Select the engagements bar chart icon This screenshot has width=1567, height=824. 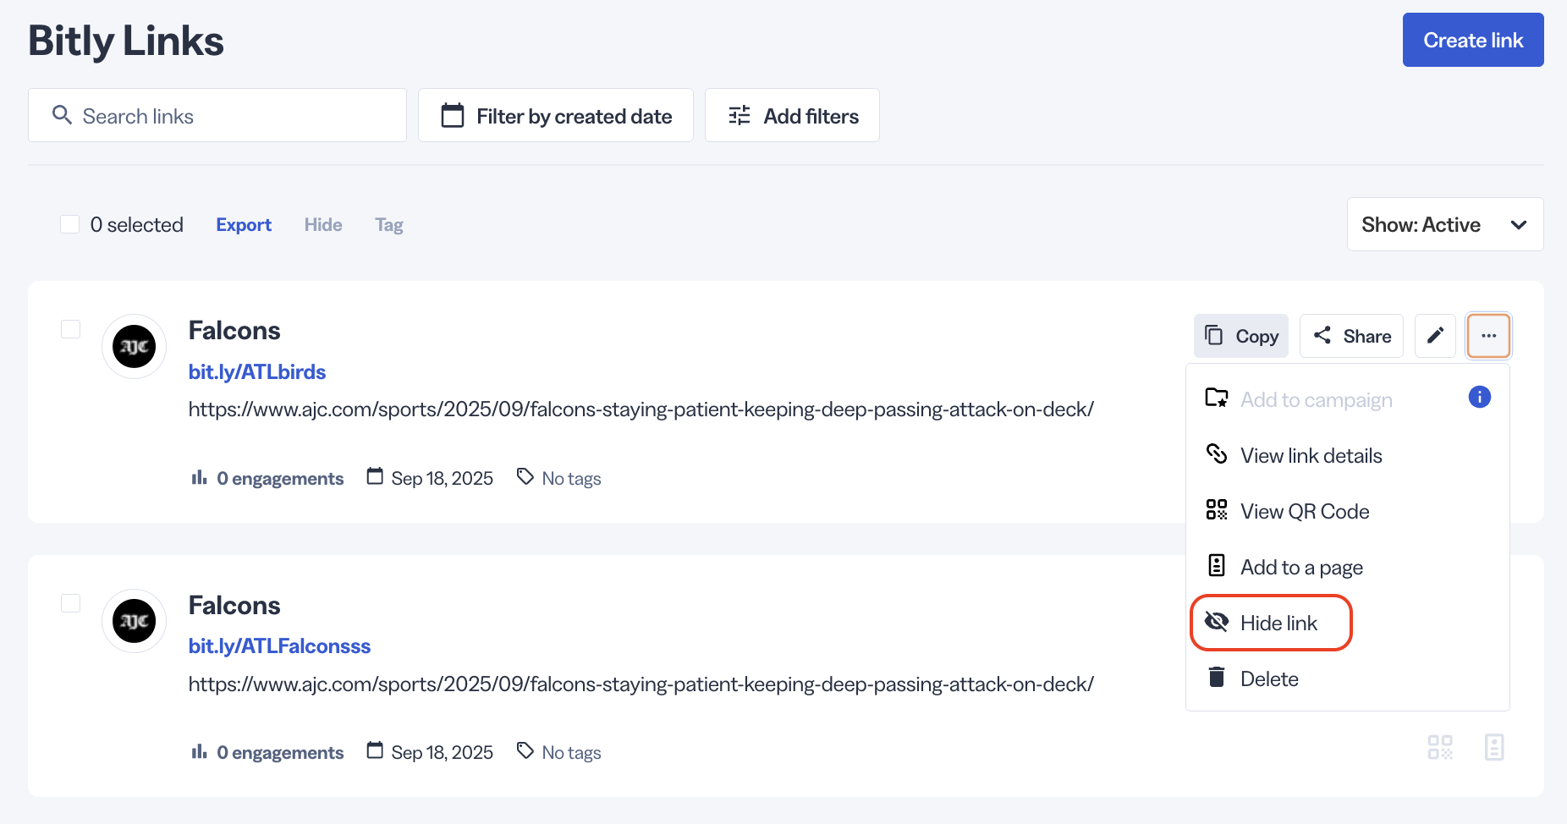point(199,477)
